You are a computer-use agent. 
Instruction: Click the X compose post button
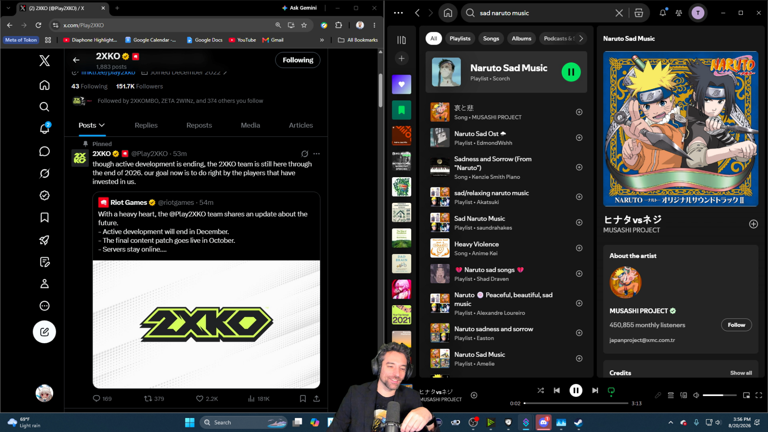tap(44, 332)
